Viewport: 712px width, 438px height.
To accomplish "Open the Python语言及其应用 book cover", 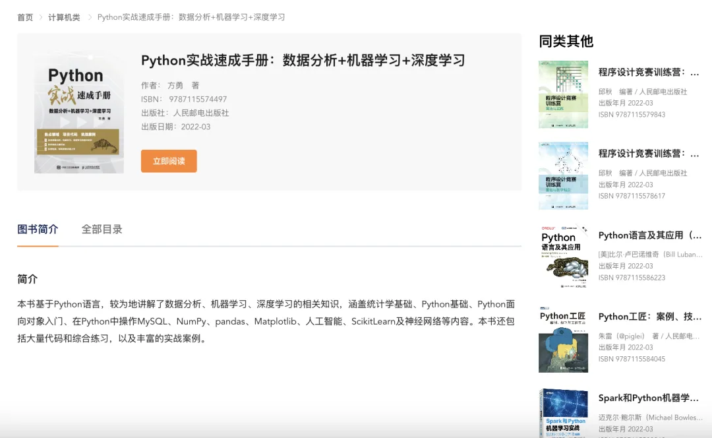I will pyautogui.click(x=563, y=257).
